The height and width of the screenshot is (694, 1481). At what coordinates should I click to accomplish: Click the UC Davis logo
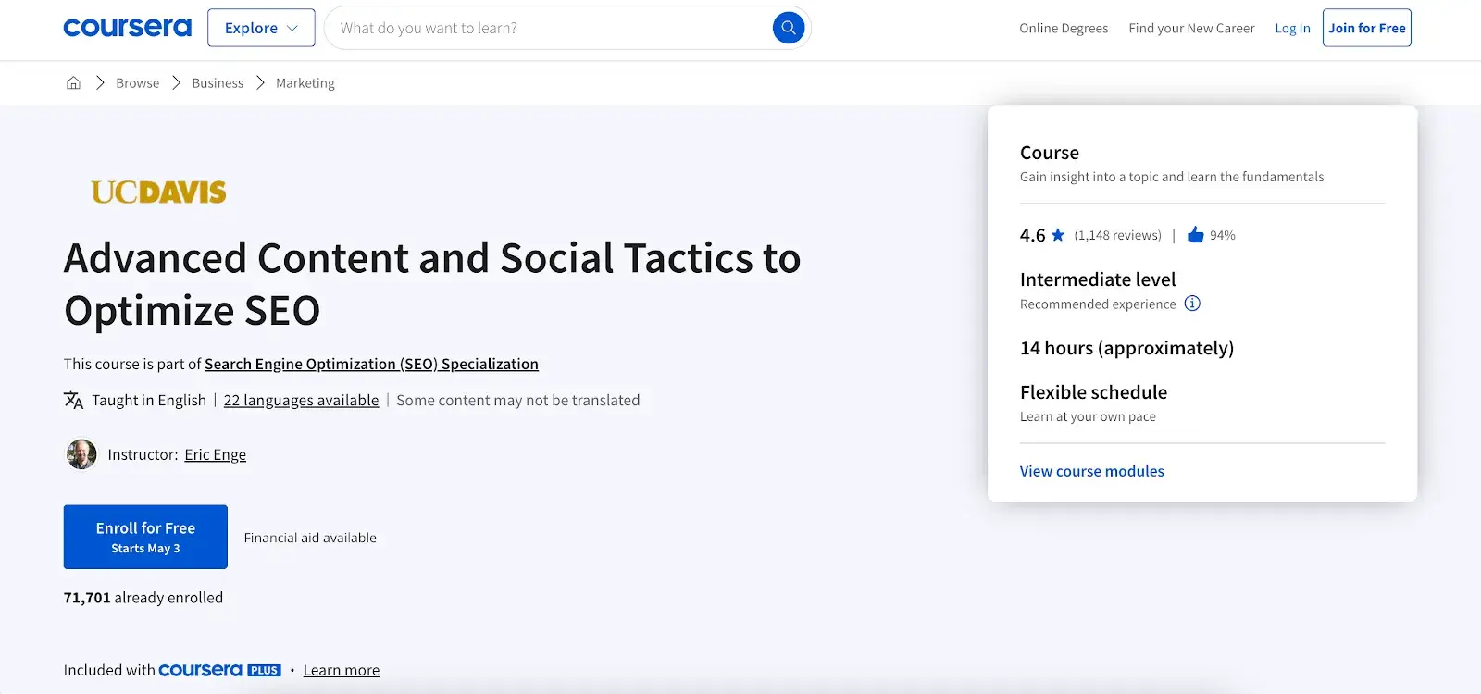coord(158,192)
